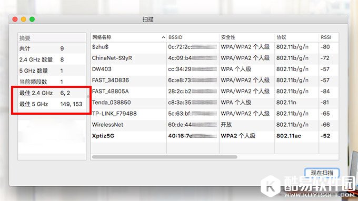The image size is (358, 201).
Task: Close the 扫描 window with red button
Action: coord(15,19)
